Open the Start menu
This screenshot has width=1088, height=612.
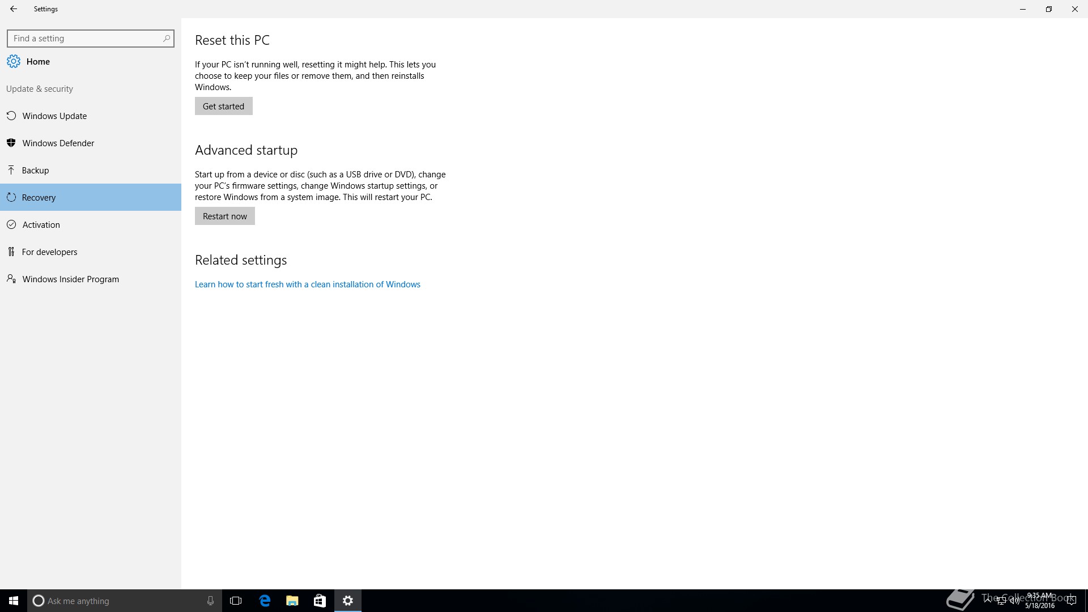[14, 601]
